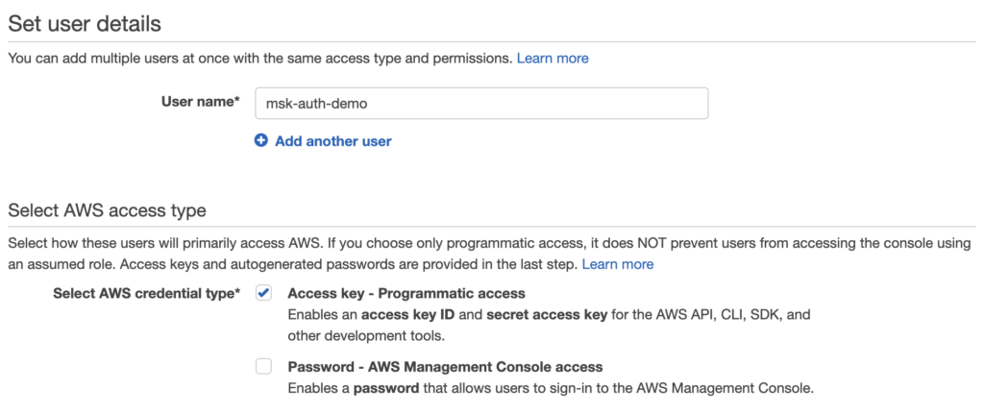Click the 'Set user details' heading

85,23
